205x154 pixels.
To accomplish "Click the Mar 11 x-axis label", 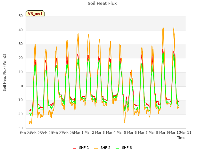I will click(x=186, y=133).
